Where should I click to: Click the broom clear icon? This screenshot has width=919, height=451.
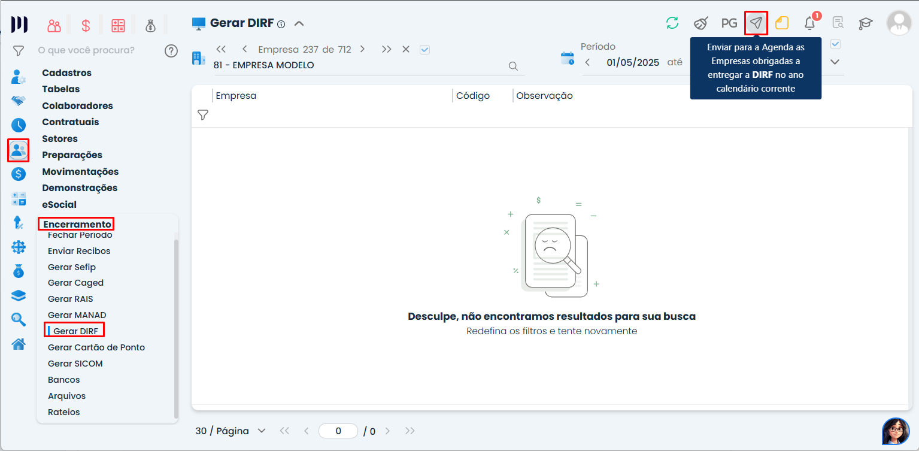tap(700, 23)
